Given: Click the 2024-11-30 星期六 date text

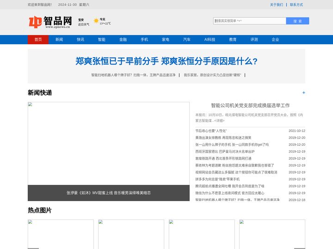Looking at the screenshot, I should click(74, 5).
